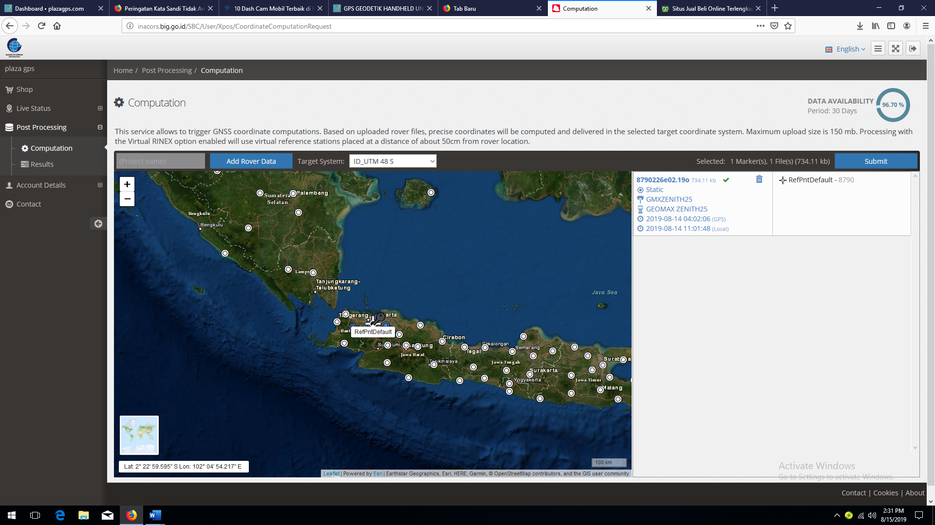The height and width of the screenshot is (525, 935).
Task: Click the Add Rover Data button
Action: tap(251, 161)
